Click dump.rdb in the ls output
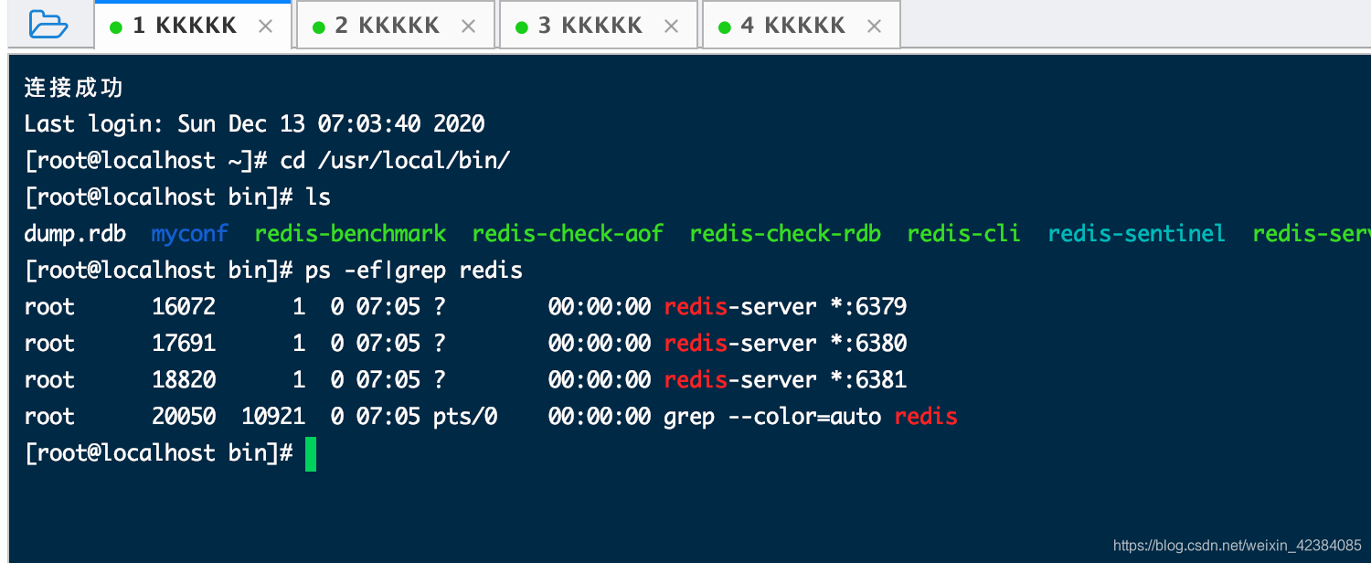1371x563 pixels. [x=75, y=234]
